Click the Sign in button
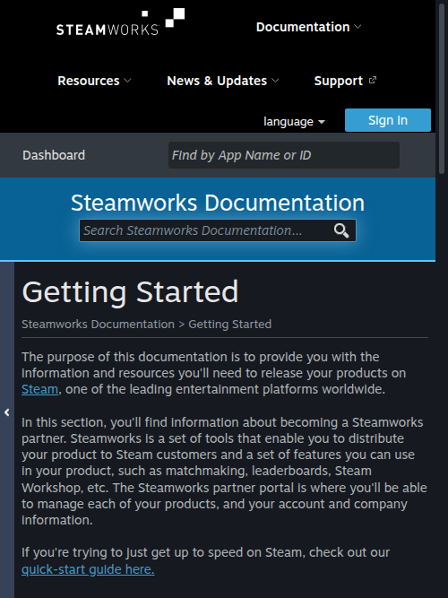448x598 pixels. (x=388, y=120)
